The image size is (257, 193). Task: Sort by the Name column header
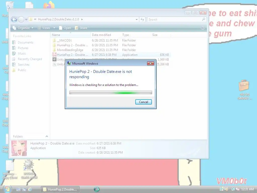pyautogui.click(x=71, y=35)
